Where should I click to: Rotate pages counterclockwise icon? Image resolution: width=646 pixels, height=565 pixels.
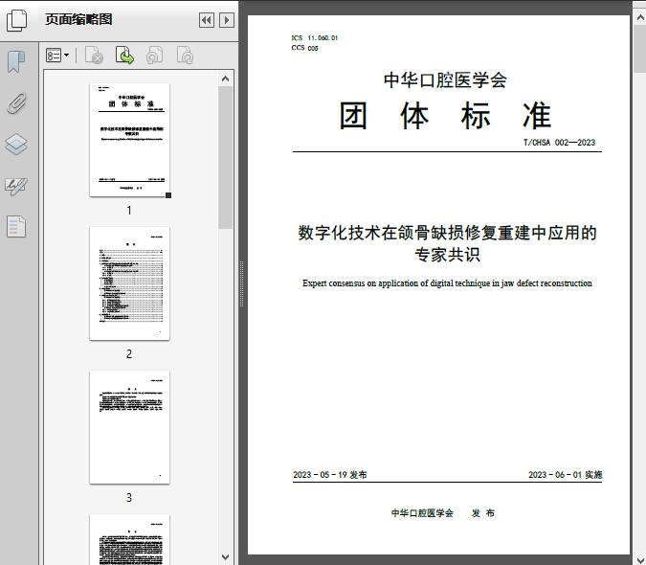pos(154,56)
